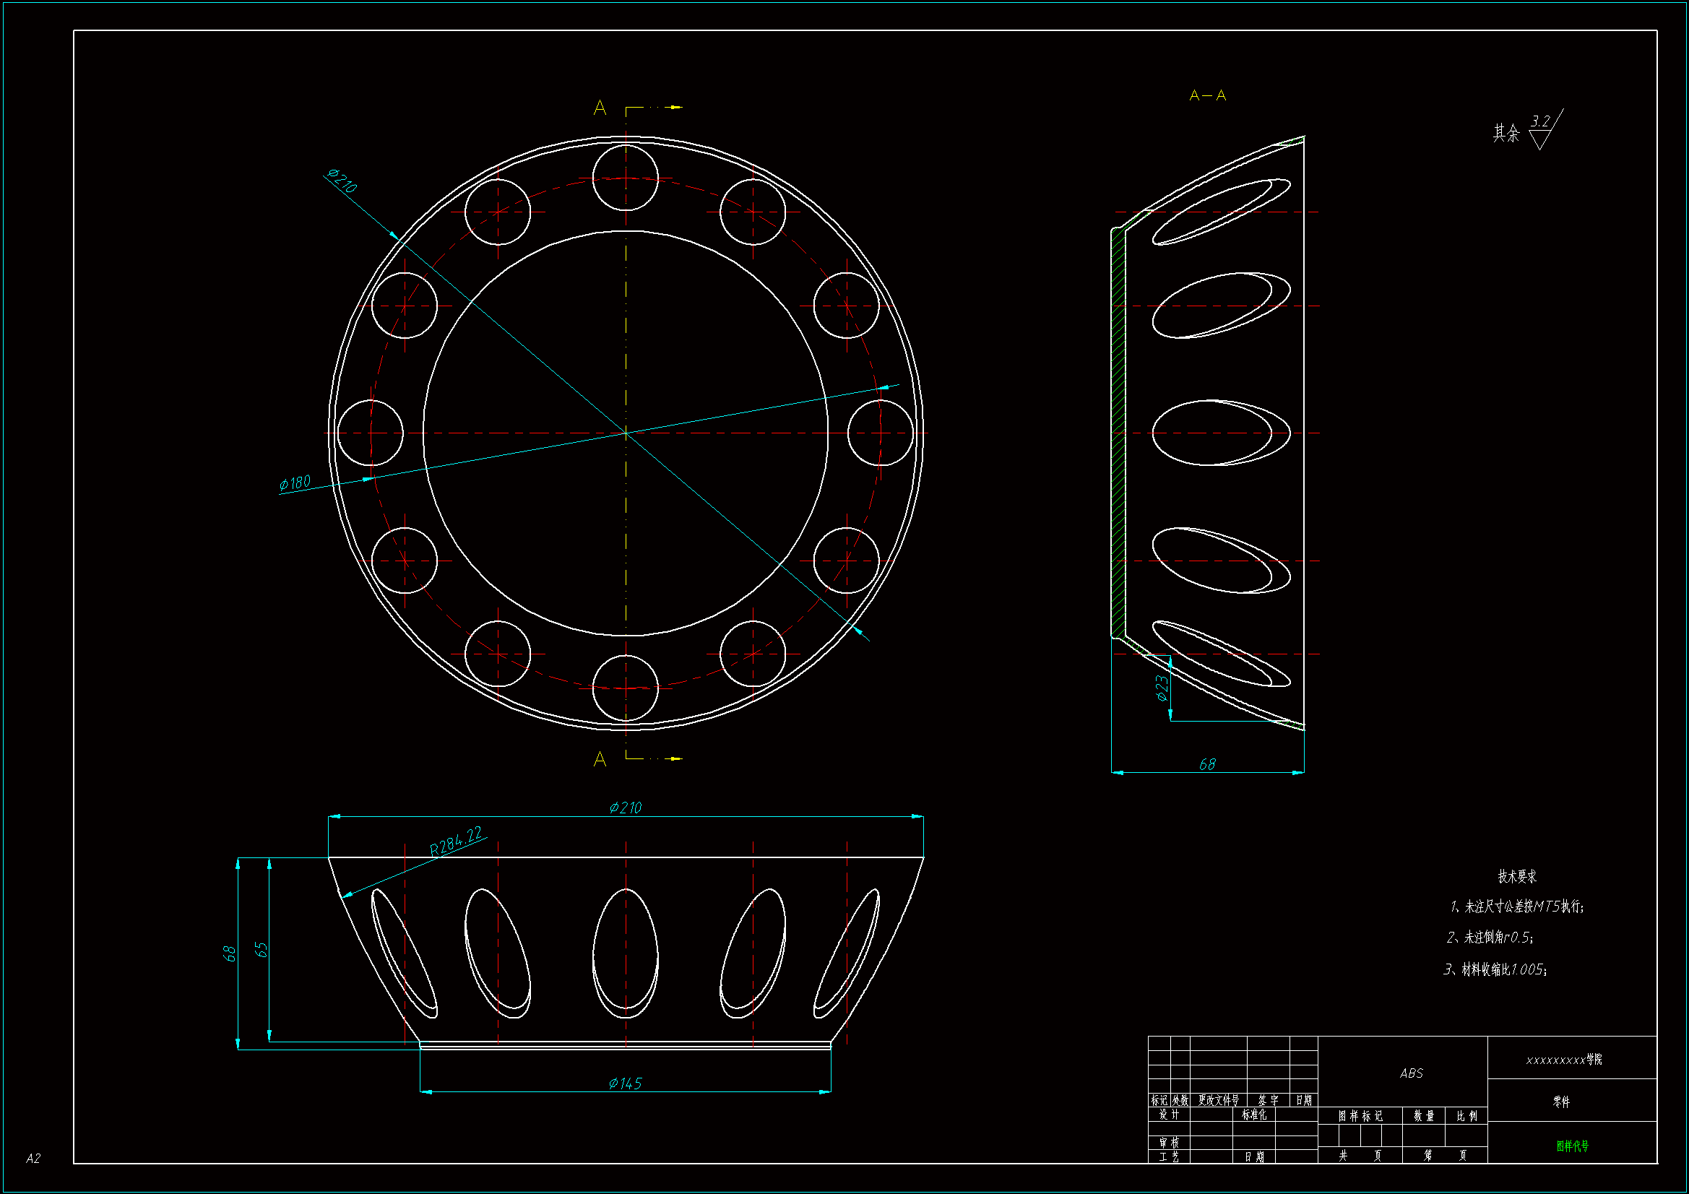The image size is (1689, 1194).
Task: Select the xxxxxxxxx学院 title cell
Action: 1564,1060
